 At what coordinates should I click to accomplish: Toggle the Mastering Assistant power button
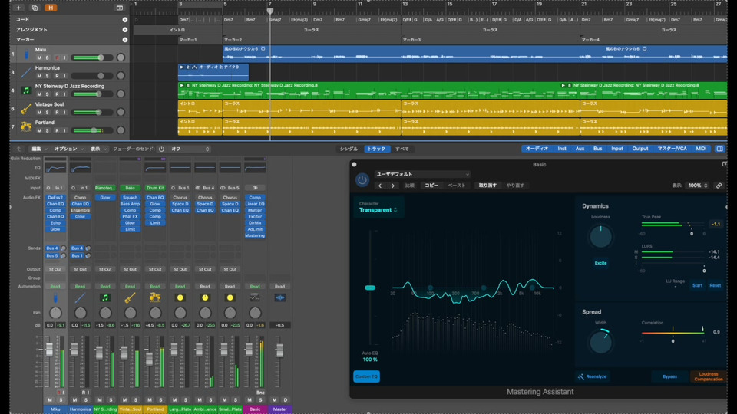pyautogui.click(x=362, y=179)
